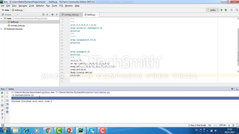
Task: Click the scroll-from-source target icon in Project panel
Action: 43,15
